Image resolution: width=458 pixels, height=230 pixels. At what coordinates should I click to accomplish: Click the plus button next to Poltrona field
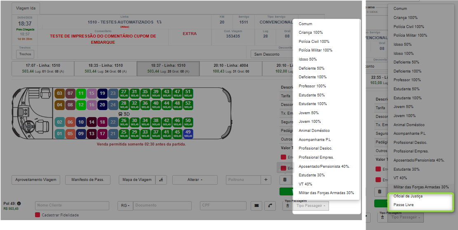[x=265, y=180]
